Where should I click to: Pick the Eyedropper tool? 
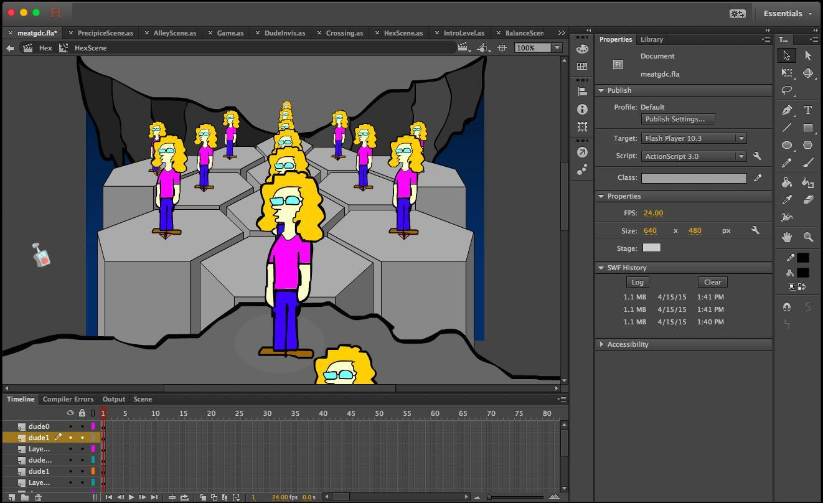click(x=787, y=200)
